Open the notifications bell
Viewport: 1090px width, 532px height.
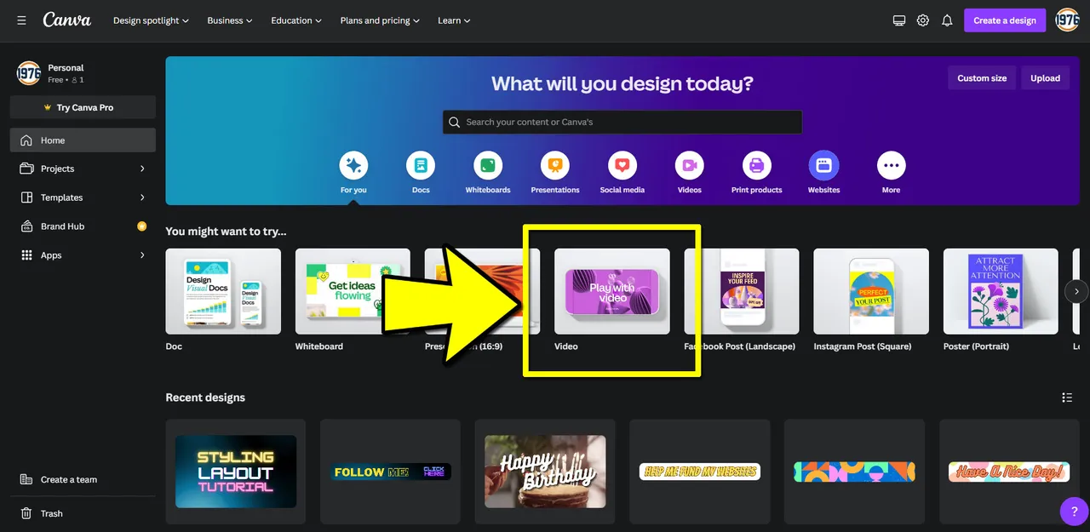(947, 20)
